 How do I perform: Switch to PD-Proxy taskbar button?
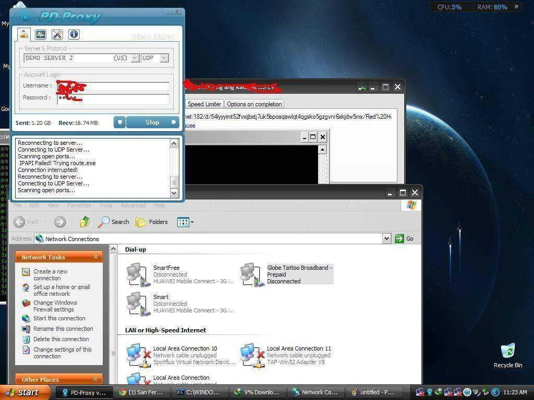pyautogui.click(x=83, y=393)
